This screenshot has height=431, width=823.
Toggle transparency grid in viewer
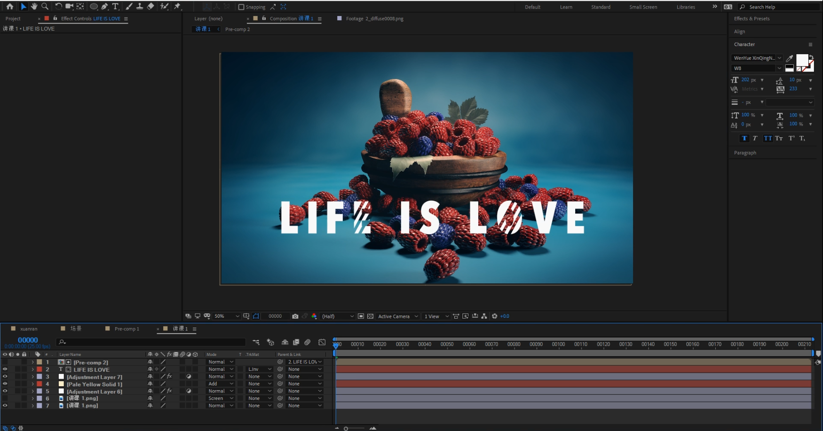click(x=370, y=316)
